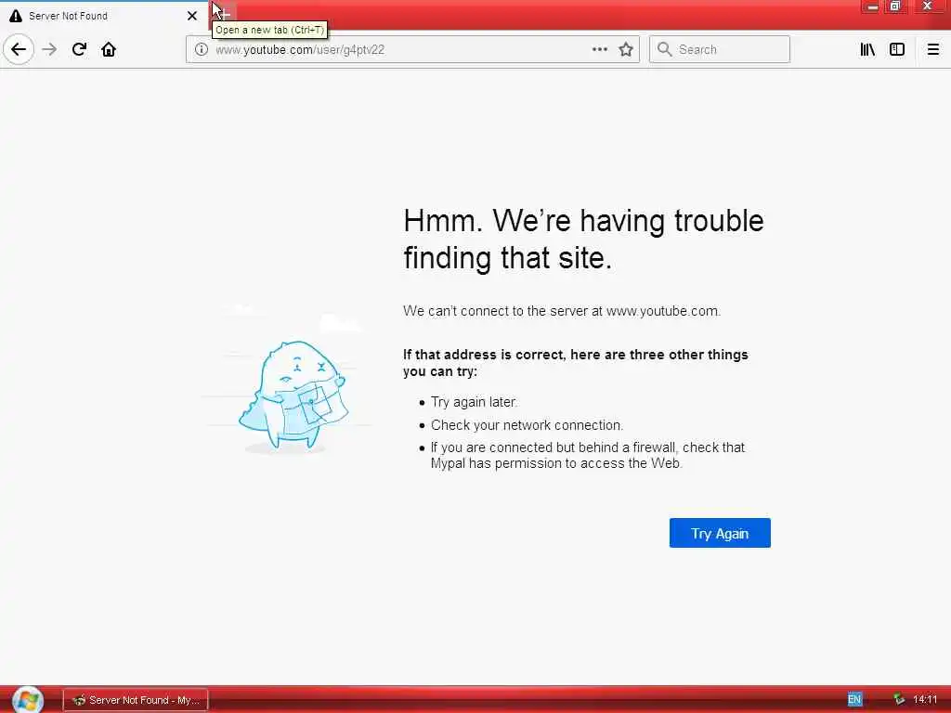Show site information icon in address bar
This screenshot has width=951, height=713.
pos(202,49)
